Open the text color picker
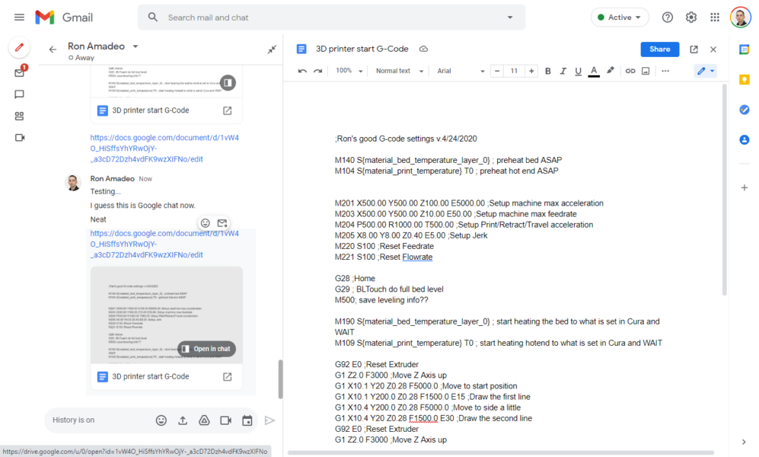 pyautogui.click(x=594, y=71)
